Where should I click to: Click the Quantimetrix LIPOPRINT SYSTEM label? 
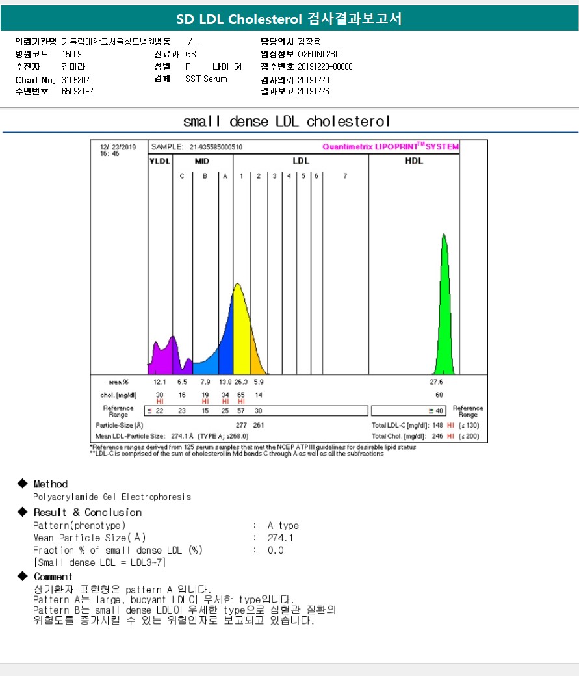click(x=391, y=147)
